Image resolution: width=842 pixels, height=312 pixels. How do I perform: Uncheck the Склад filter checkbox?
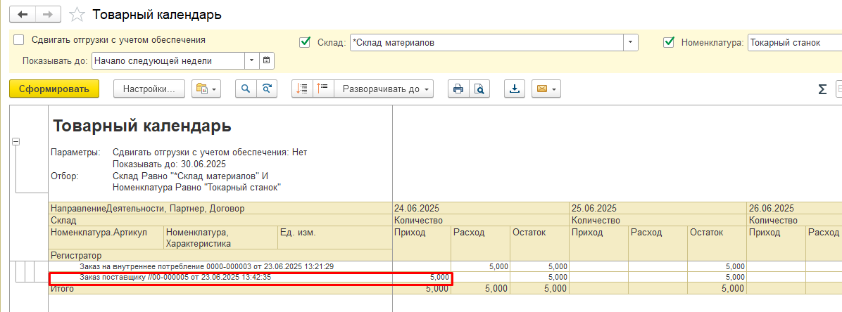pyautogui.click(x=305, y=42)
